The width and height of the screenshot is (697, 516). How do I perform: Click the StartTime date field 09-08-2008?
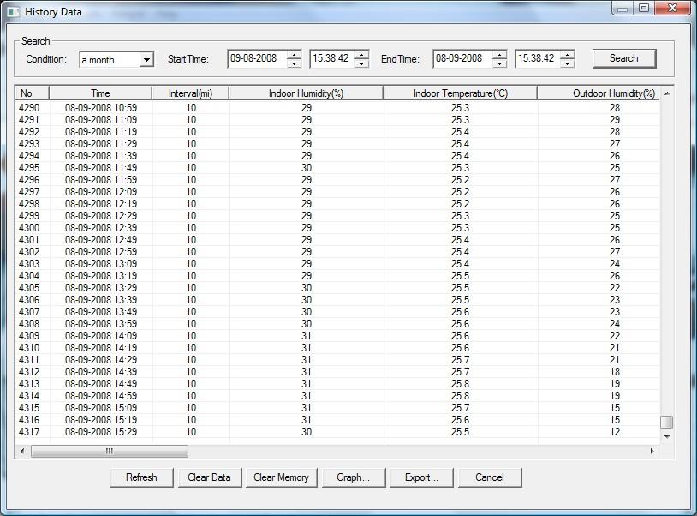pyautogui.click(x=257, y=59)
